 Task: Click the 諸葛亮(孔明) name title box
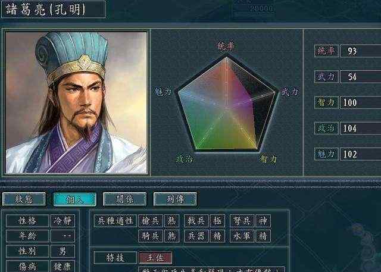click(53, 10)
